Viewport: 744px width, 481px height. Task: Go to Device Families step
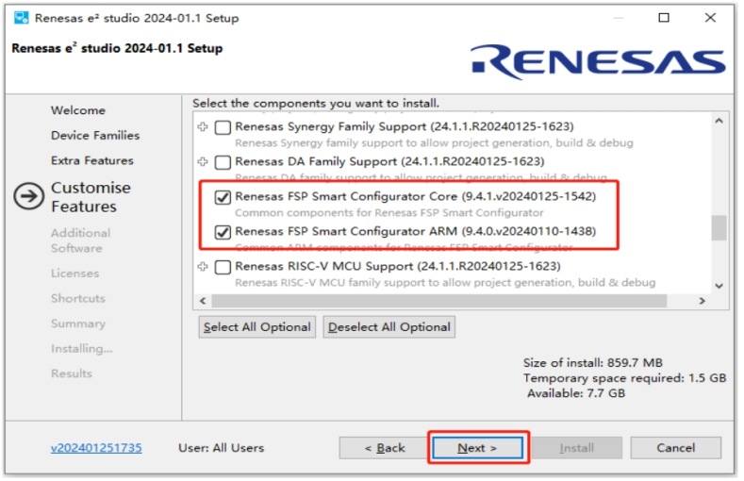94,136
